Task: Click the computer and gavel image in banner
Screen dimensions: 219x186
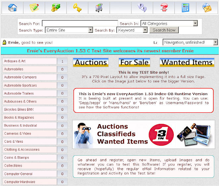Action: 195,135
